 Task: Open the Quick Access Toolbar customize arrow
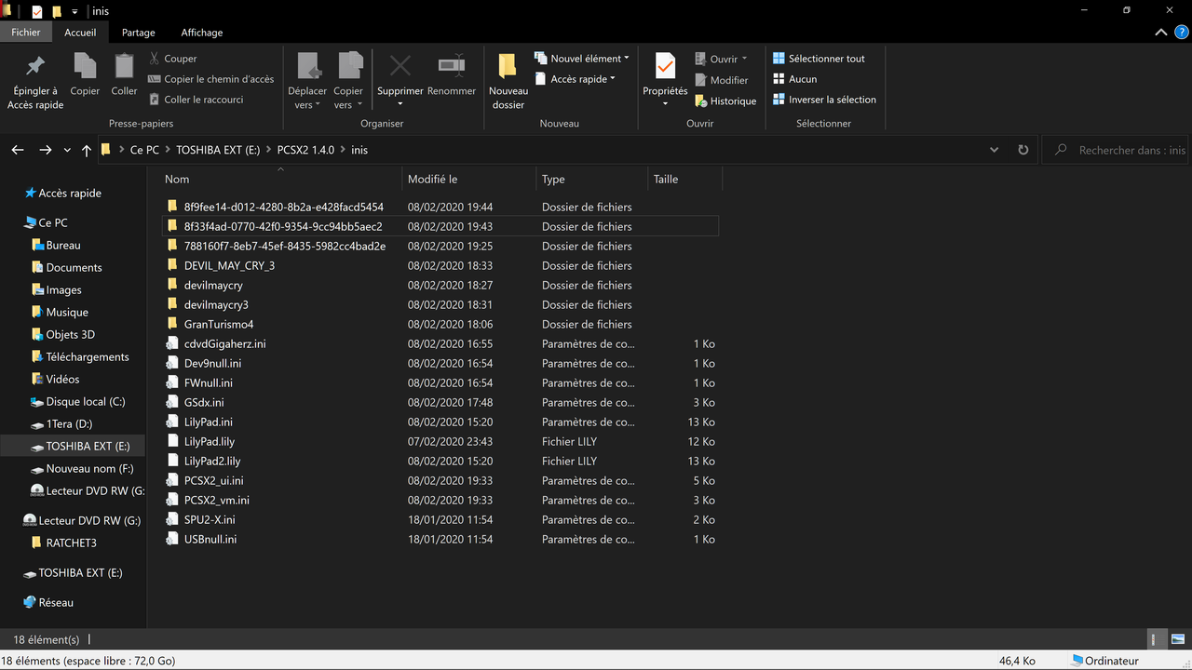click(x=74, y=12)
